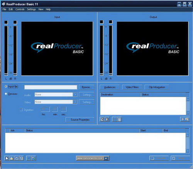Image resolution: width=193 pixels, height=169 pixels.
Task: Click the Start column header
Action: [x=151, y=130]
